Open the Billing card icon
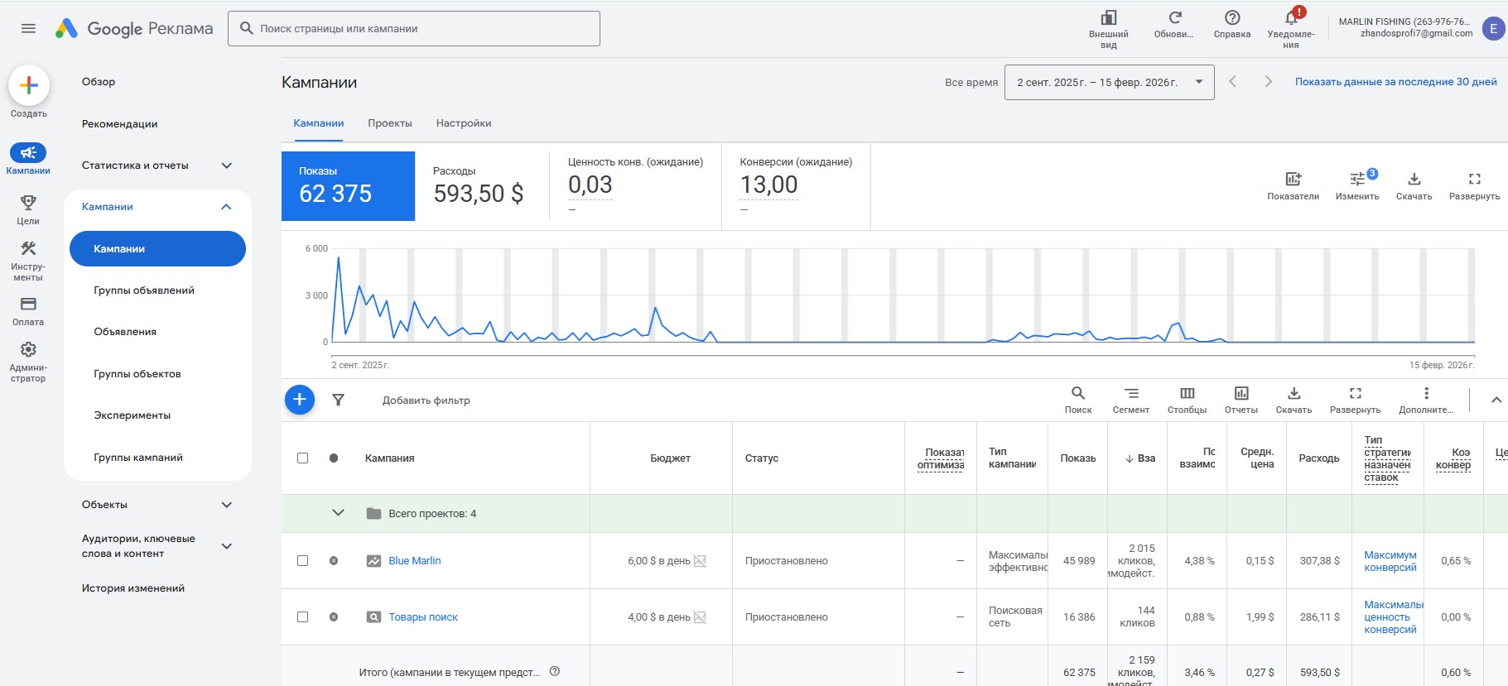The height and width of the screenshot is (686, 1508). tap(28, 305)
